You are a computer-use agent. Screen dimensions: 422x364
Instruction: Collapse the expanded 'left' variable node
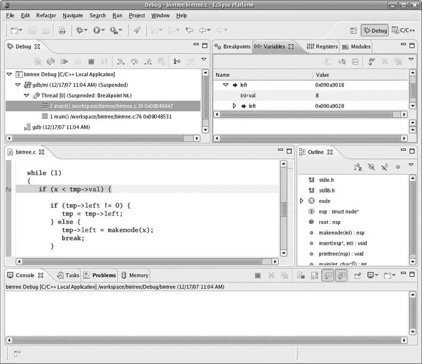pyautogui.click(x=226, y=85)
